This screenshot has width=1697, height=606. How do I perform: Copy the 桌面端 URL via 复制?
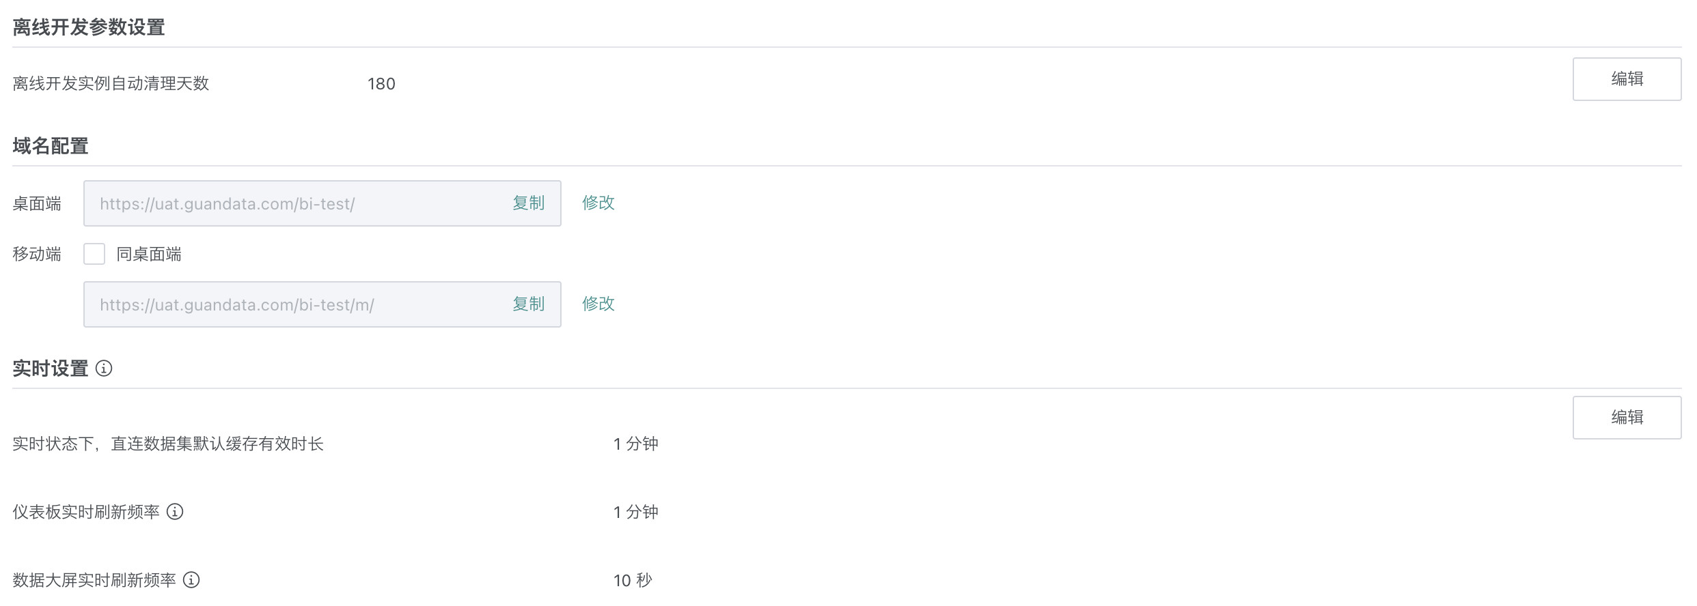pos(528,203)
